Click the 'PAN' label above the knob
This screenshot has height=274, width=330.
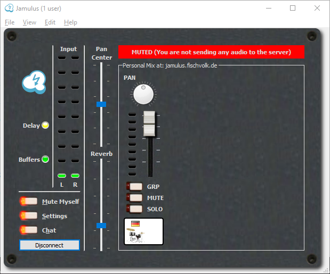(x=130, y=78)
